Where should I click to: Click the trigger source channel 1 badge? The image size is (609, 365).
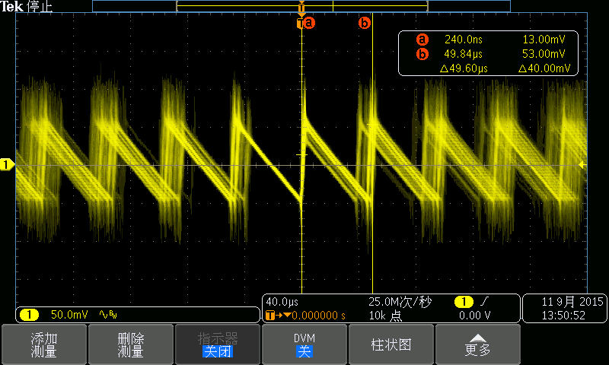(464, 301)
